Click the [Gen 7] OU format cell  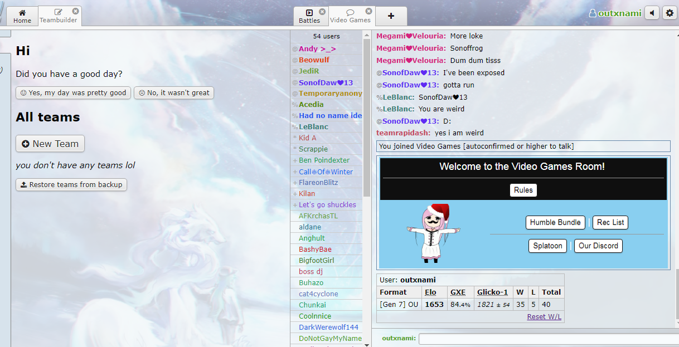click(x=399, y=304)
